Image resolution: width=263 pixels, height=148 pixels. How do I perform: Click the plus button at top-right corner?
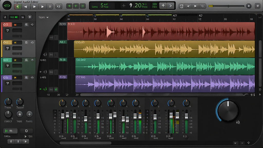pyautogui.click(x=258, y=6)
